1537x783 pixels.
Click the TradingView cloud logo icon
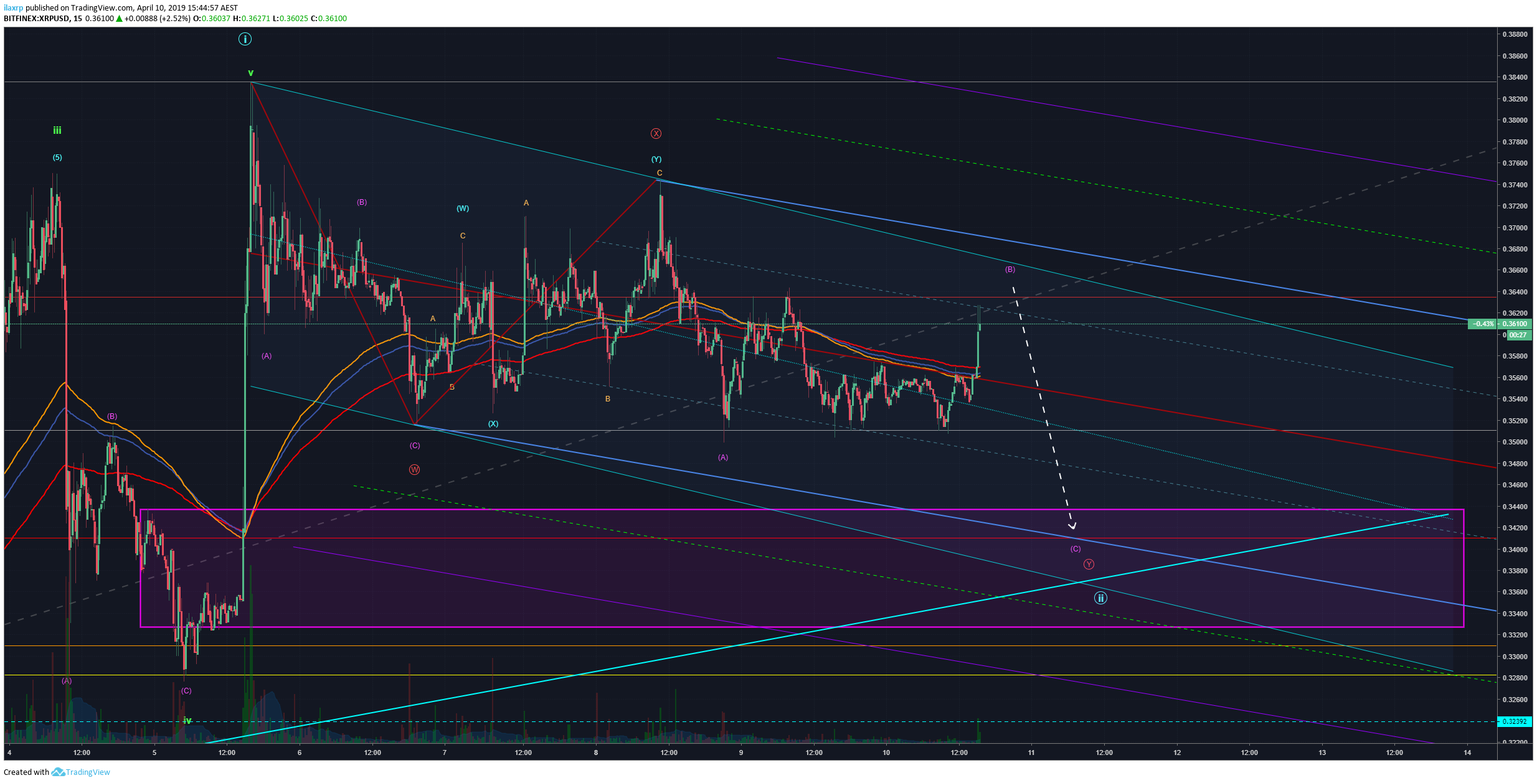58,772
